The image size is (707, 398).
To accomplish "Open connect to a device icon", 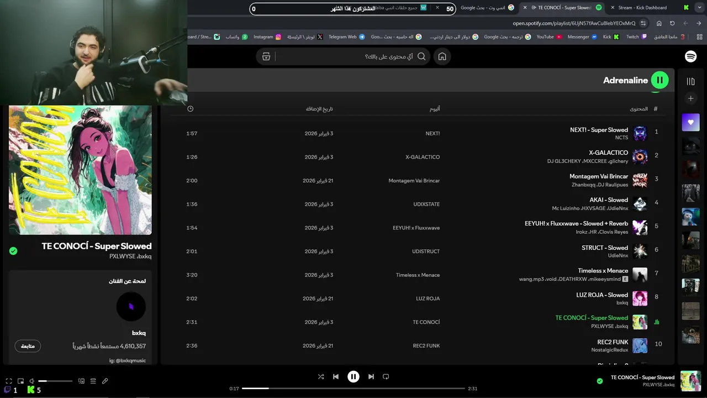I will pyautogui.click(x=81, y=381).
